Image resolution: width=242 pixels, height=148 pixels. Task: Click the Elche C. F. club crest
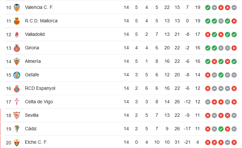pos(17,142)
